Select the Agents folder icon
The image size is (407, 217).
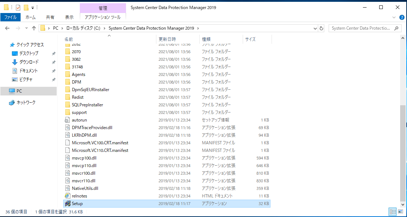click(x=68, y=75)
